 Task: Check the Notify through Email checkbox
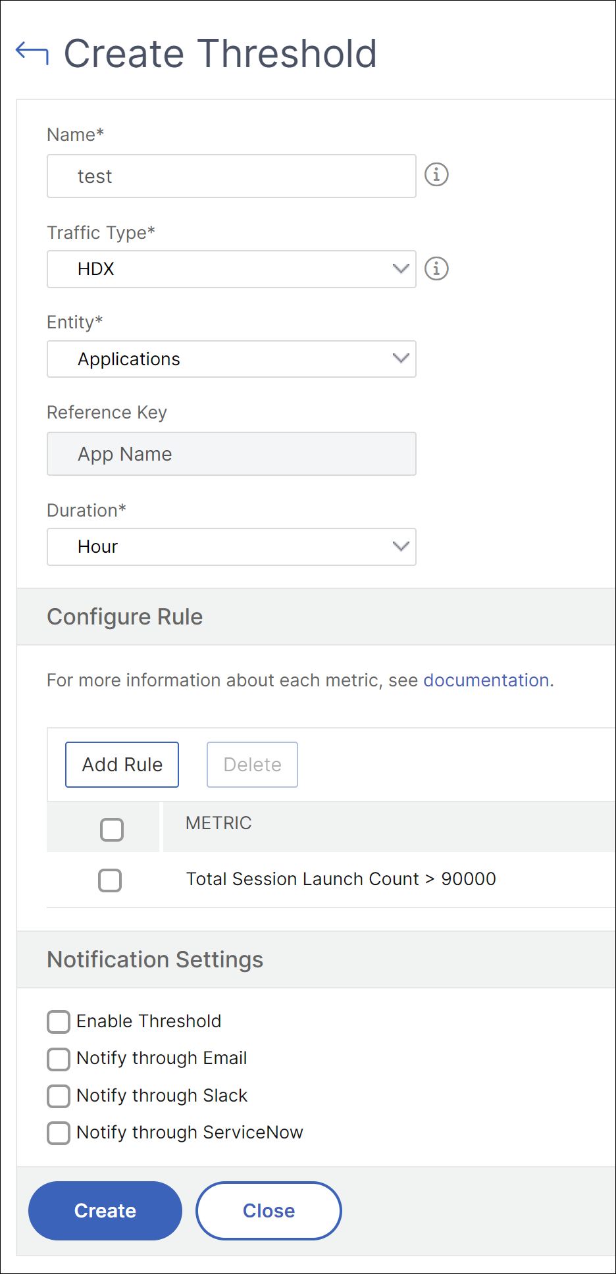coord(59,1059)
